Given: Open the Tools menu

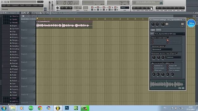Looking at the screenshot, I should pyautogui.click(x=35, y=6).
